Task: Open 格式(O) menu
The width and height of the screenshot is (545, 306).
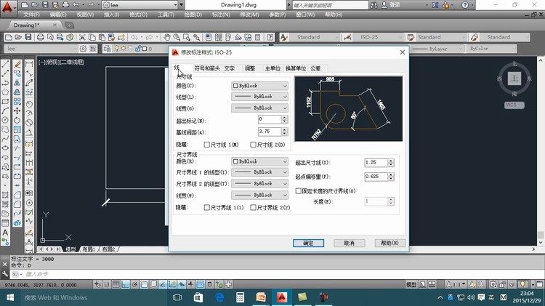Action: click(138, 15)
